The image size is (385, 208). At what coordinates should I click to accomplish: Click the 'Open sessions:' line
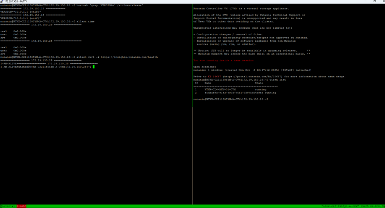click(204, 67)
